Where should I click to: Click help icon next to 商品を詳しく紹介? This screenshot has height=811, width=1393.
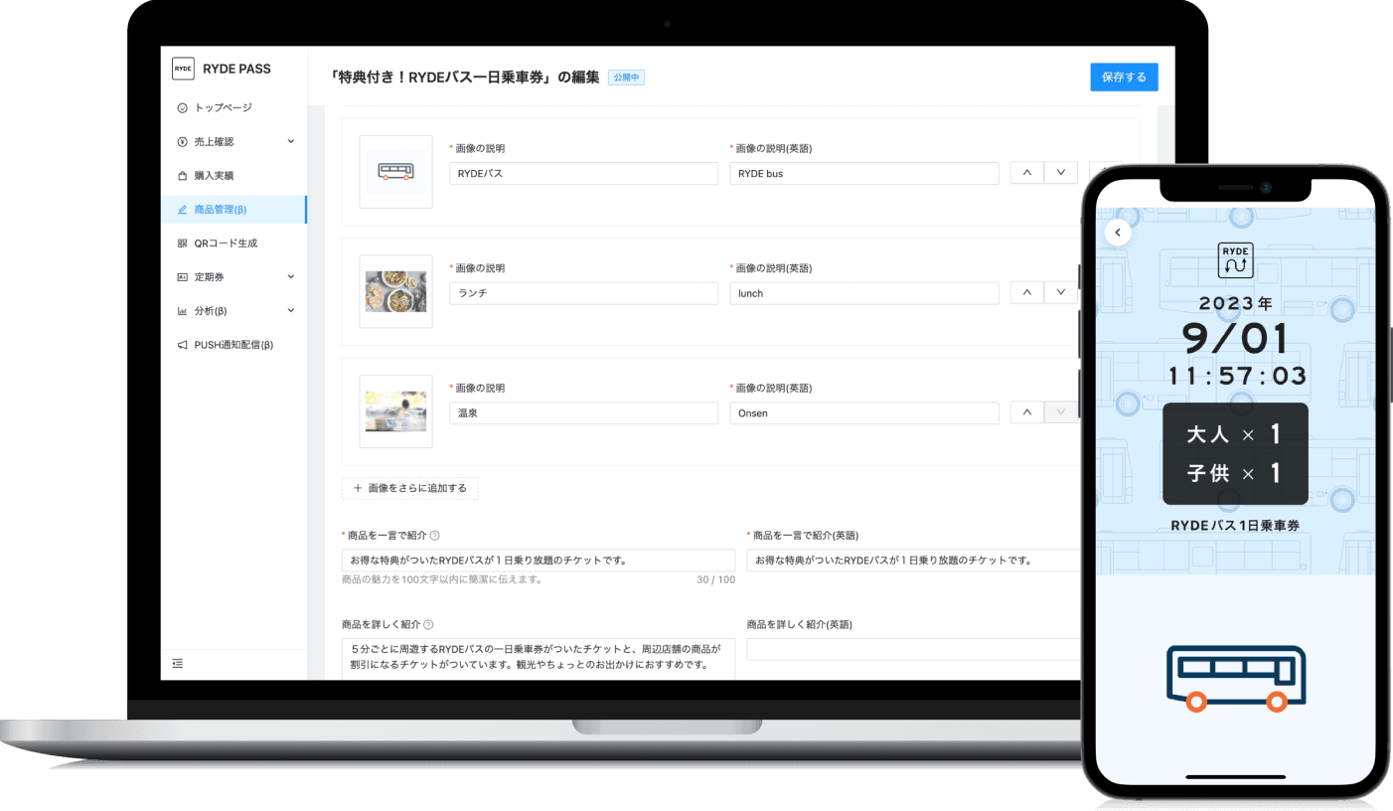tap(429, 624)
